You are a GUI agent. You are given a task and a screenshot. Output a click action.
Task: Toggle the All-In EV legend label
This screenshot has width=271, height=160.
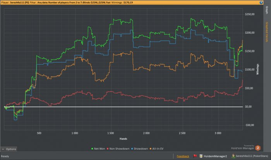pyautogui.click(x=158, y=149)
